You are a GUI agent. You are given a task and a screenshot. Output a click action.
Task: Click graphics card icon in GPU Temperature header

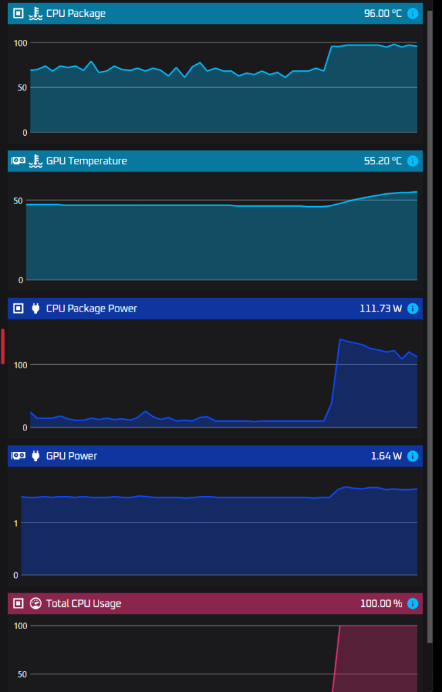(x=18, y=161)
